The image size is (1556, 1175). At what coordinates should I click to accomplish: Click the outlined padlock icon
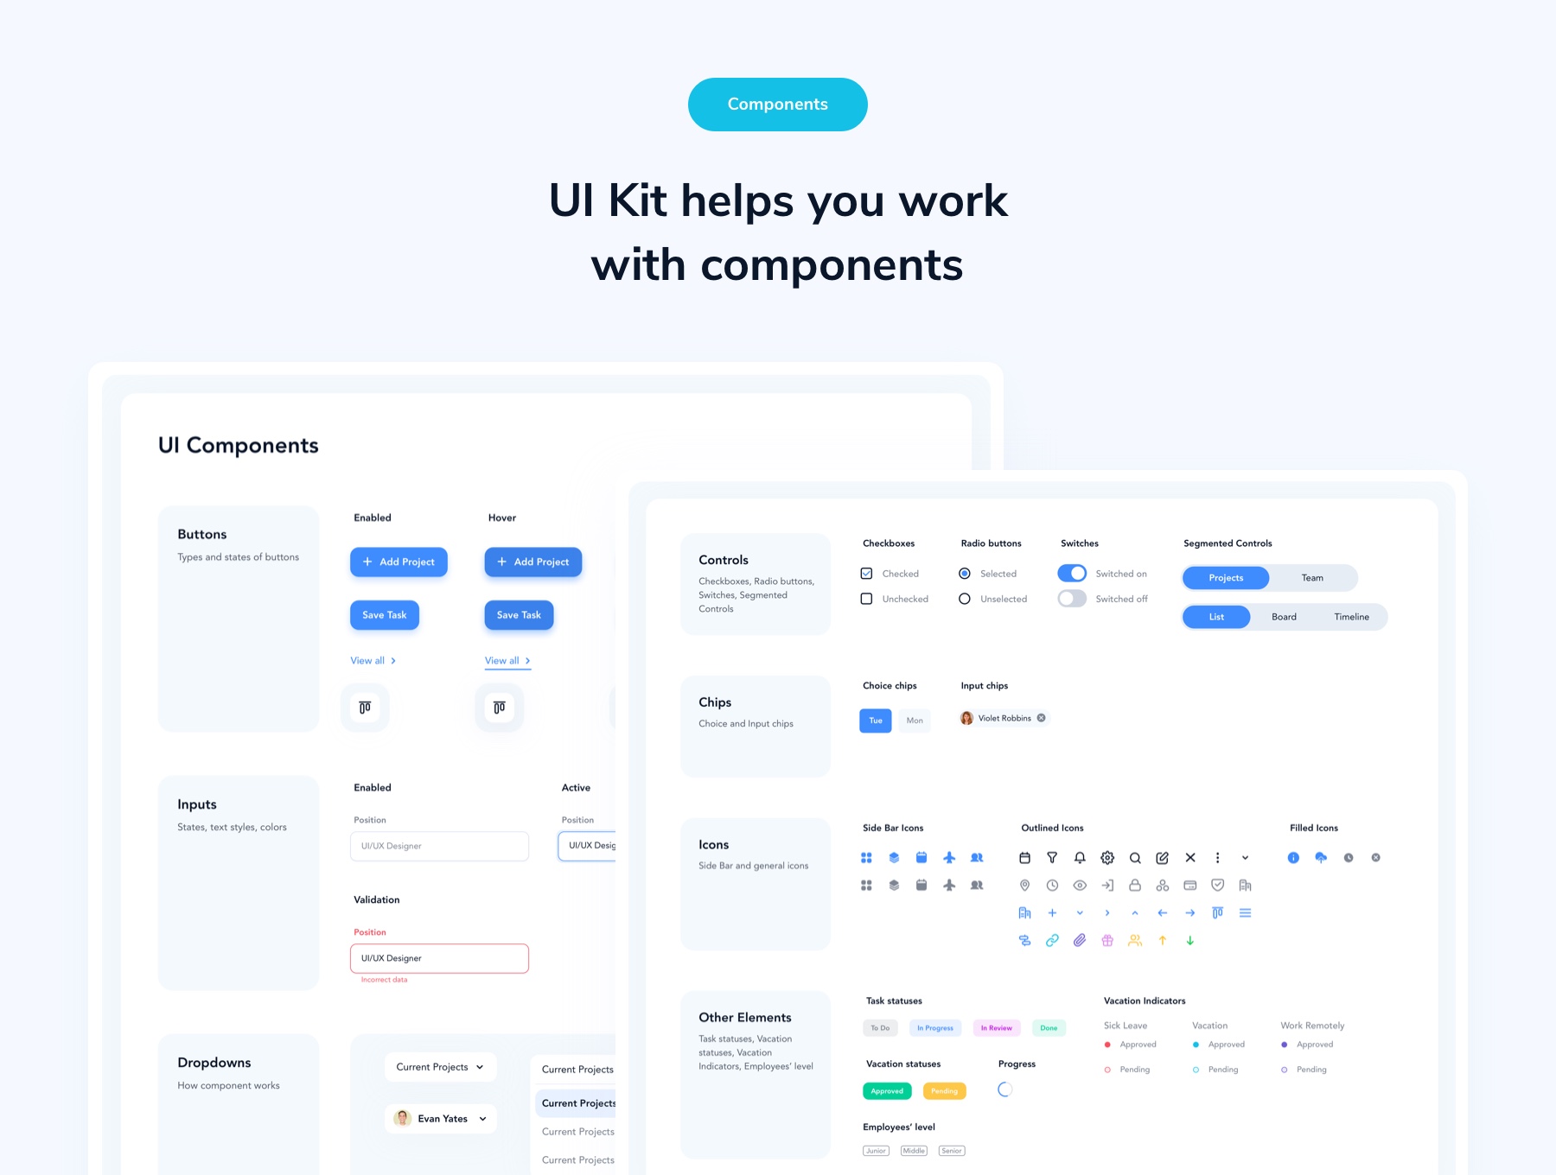[1135, 886]
